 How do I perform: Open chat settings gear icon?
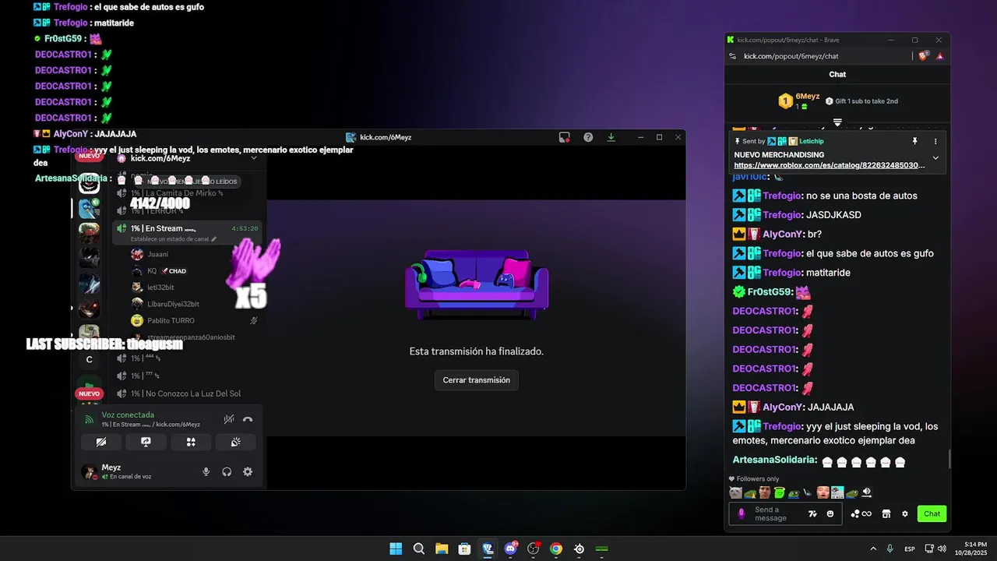(x=905, y=513)
